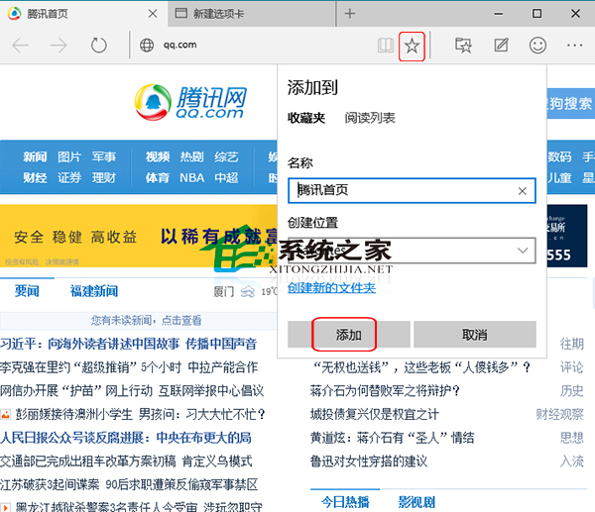Open headline 习近平：向海外读者讲述中国故事
This screenshot has width=595, height=512.
[128, 344]
